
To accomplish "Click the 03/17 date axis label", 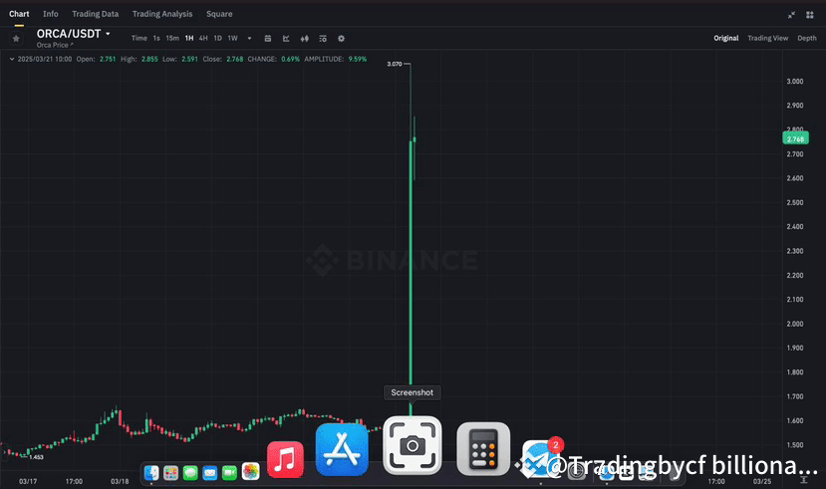I will tap(28, 481).
